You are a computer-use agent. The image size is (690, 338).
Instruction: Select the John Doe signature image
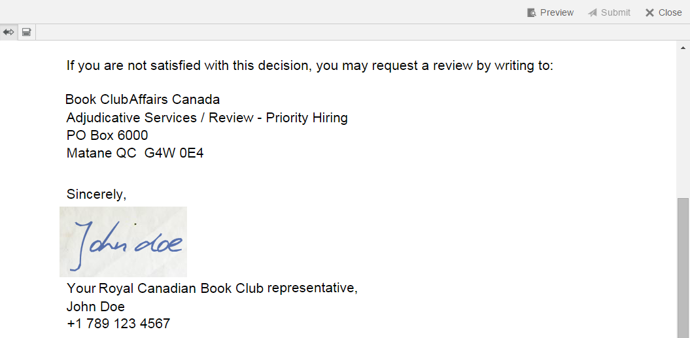point(123,242)
